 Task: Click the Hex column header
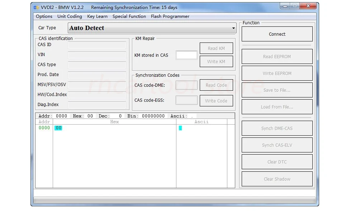(114, 122)
